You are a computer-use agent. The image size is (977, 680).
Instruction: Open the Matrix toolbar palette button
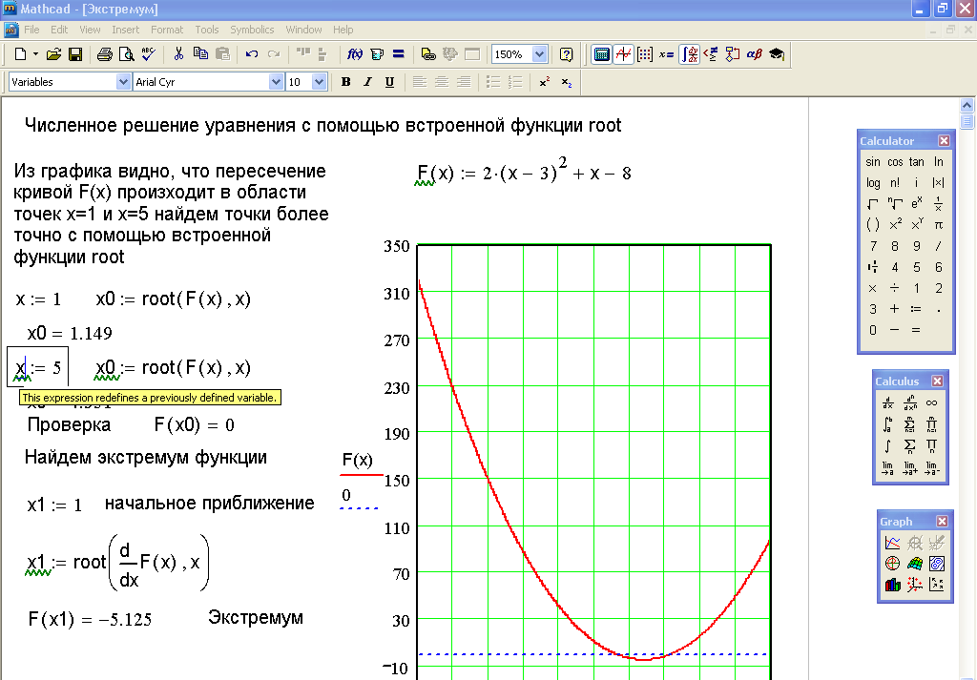[x=645, y=54]
